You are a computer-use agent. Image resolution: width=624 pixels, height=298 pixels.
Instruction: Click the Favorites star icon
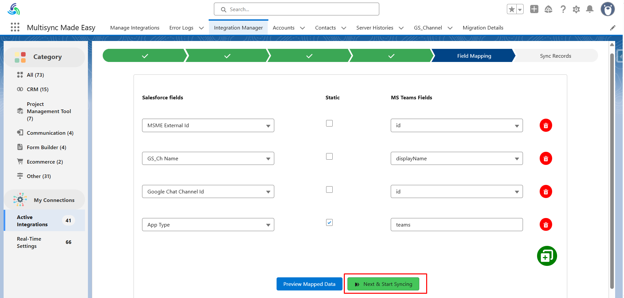pyautogui.click(x=511, y=9)
